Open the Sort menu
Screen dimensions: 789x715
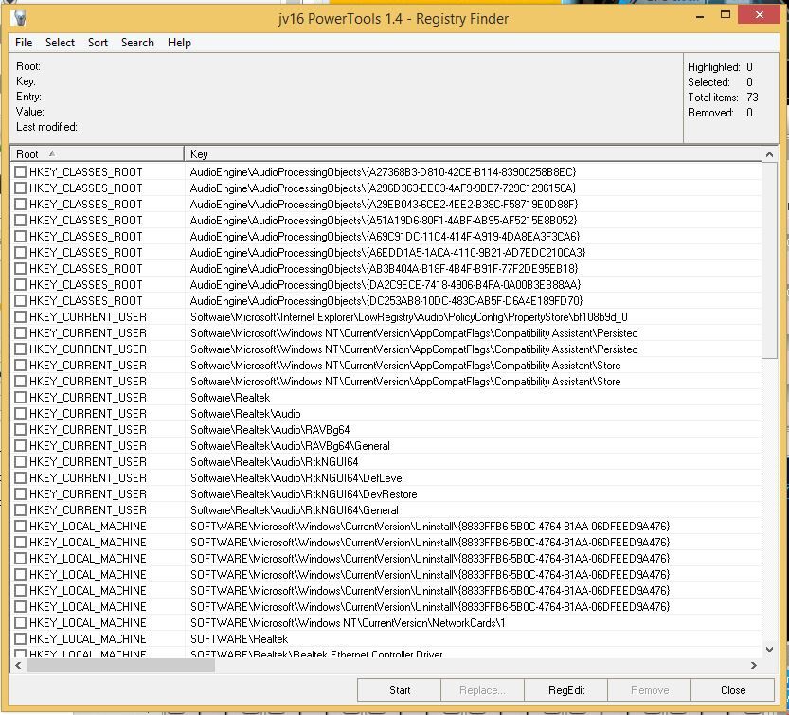[98, 43]
